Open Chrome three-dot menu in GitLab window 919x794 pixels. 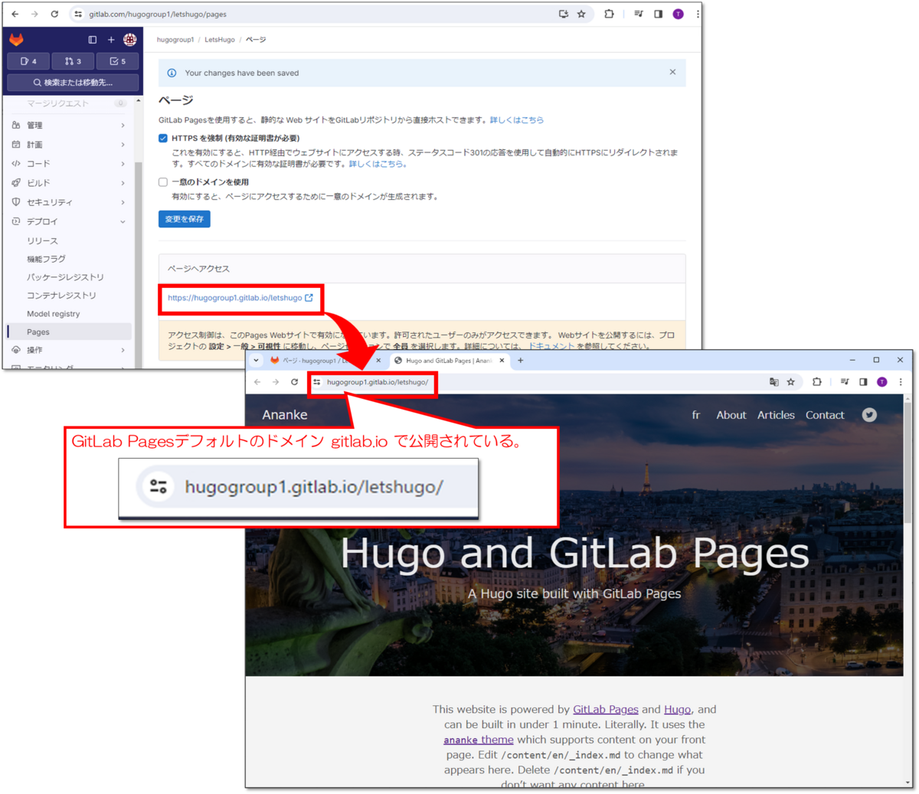click(x=697, y=14)
